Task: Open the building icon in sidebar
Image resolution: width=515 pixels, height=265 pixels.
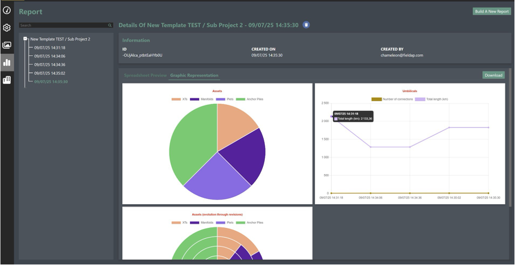Action: point(7,80)
